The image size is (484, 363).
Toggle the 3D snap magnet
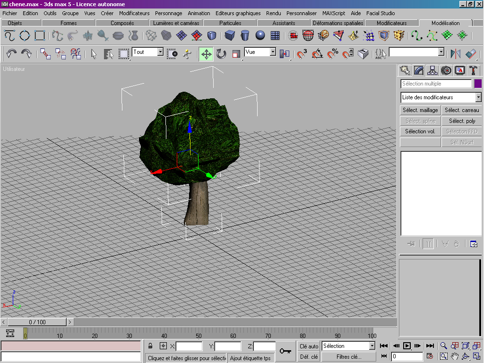(302, 54)
